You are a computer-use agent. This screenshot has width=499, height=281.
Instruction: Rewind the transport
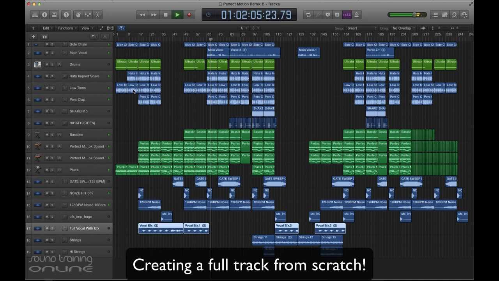click(x=142, y=15)
